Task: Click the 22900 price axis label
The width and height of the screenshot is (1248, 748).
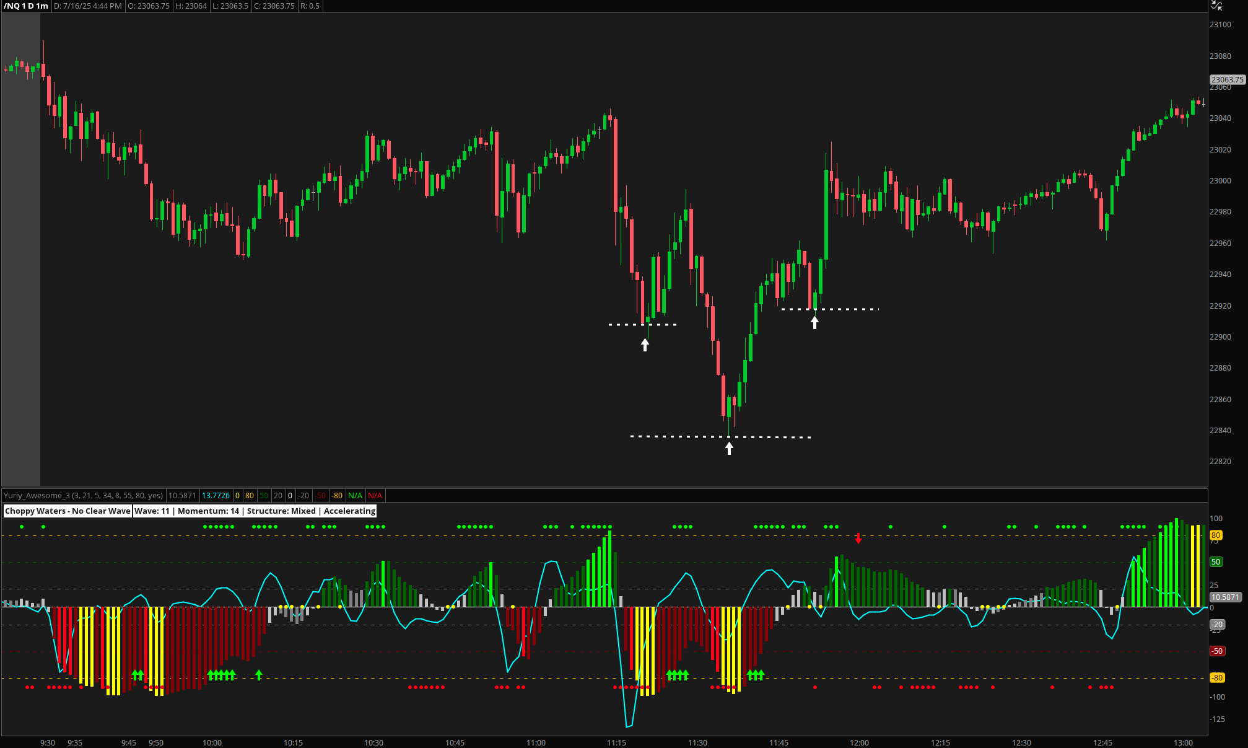Action: pos(1220,337)
